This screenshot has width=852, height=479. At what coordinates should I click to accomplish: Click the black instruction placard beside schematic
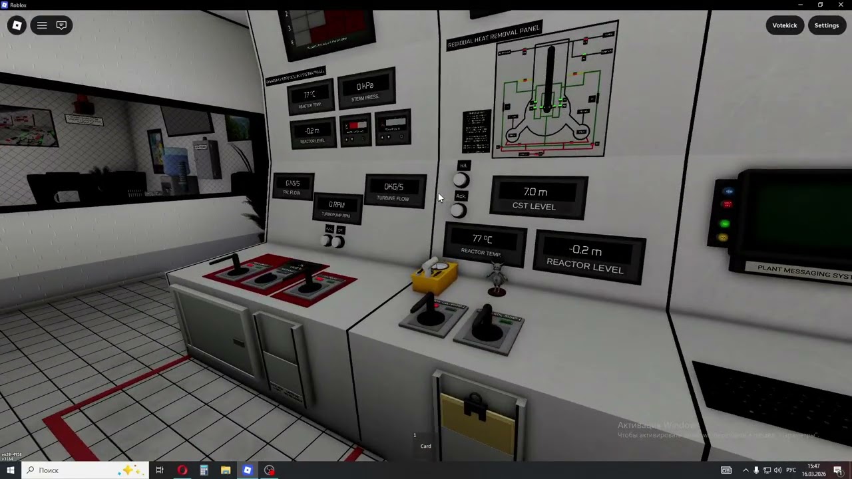pos(477,131)
